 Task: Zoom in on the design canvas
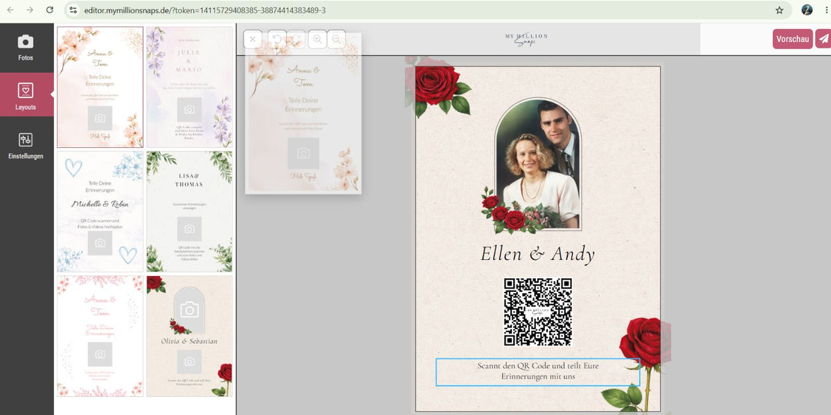(317, 39)
